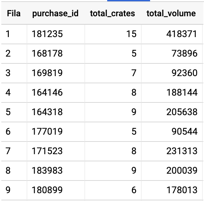Click row number 1 in Fila column
This screenshot has width=204, height=201.
click(8, 34)
